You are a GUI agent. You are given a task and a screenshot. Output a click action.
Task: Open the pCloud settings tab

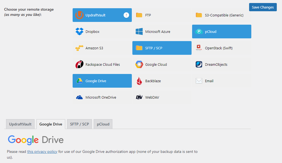click(103, 124)
